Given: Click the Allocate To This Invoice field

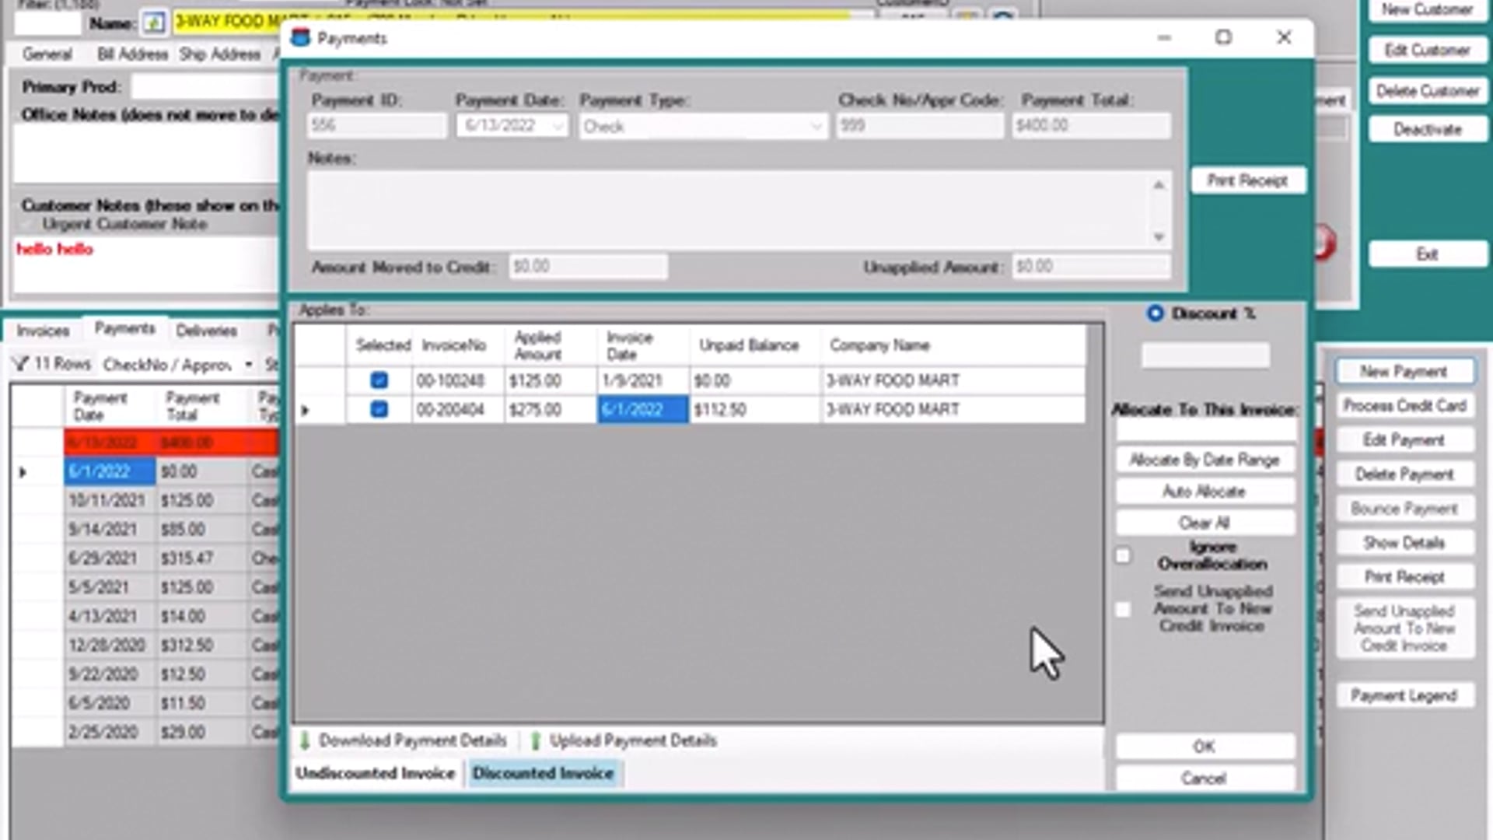Looking at the screenshot, I should pos(1206,430).
